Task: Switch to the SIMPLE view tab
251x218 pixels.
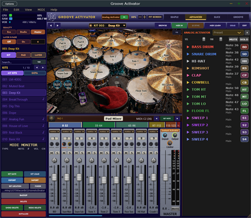Action: (x=174, y=17)
